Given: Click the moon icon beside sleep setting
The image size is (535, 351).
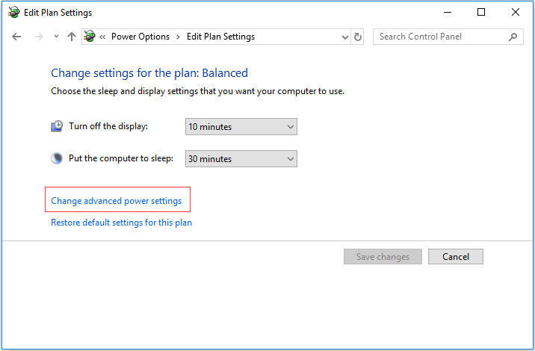Looking at the screenshot, I should tap(57, 158).
